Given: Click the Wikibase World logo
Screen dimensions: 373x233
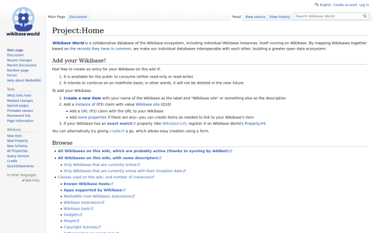Looking at the screenshot, I should click(x=23, y=22).
